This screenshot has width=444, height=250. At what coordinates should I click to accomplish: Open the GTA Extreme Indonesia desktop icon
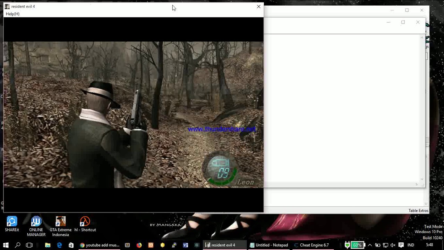click(60, 226)
